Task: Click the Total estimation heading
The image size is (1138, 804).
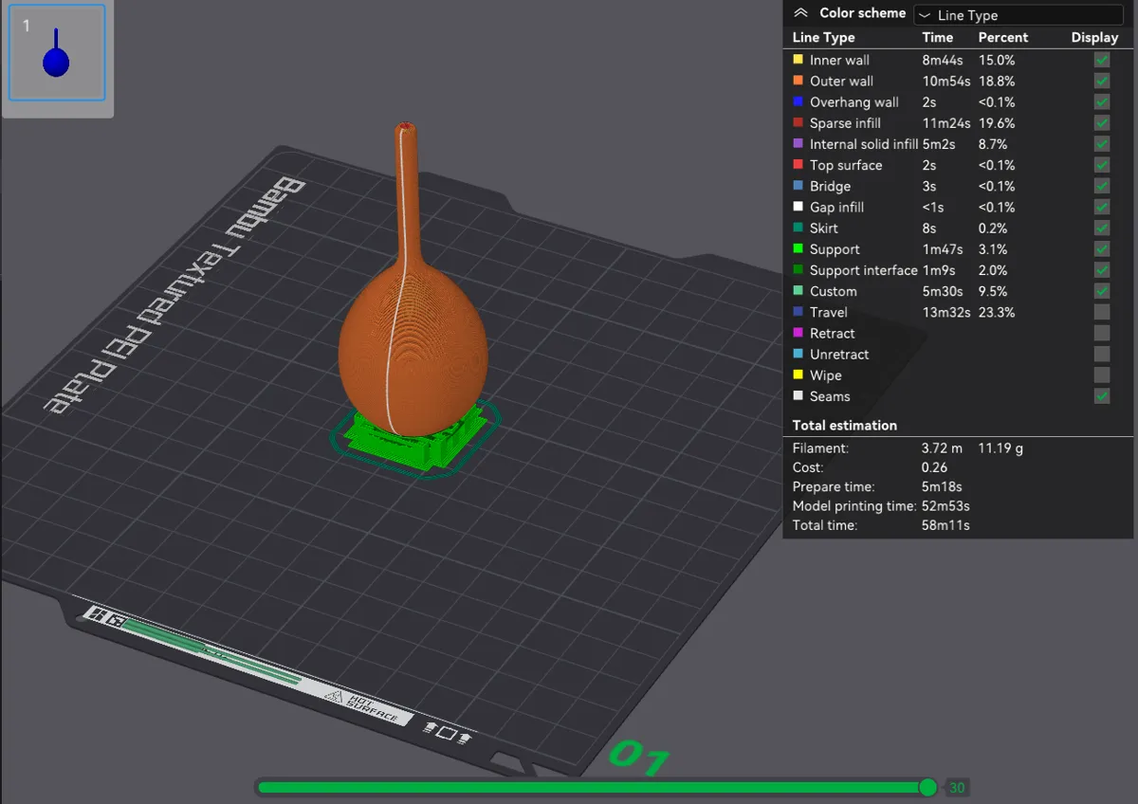Action: coord(845,426)
